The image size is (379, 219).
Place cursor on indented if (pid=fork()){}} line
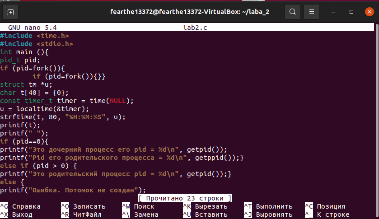(69, 76)
